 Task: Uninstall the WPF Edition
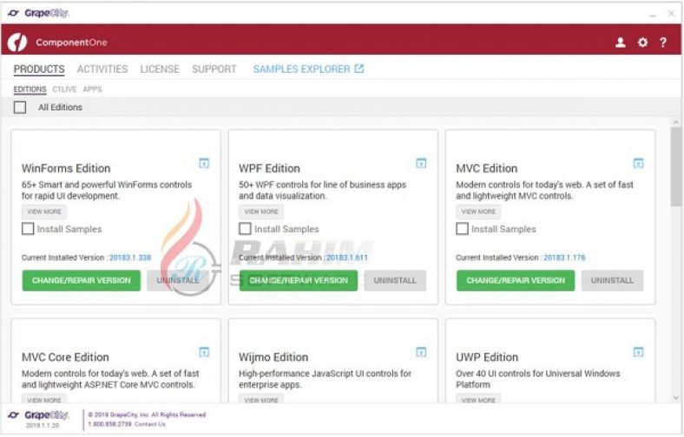(x=395, y=281)
